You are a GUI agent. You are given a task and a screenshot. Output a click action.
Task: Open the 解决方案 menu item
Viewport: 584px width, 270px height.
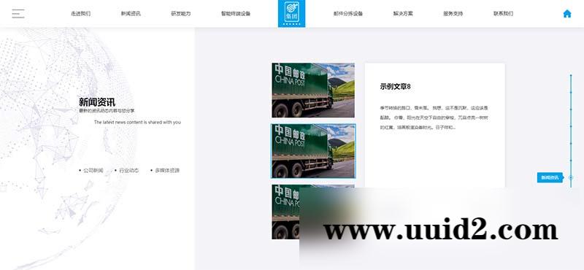[403, 14]
